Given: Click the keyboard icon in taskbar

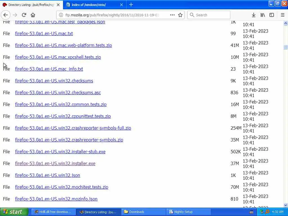Looking at the screenshot, I should coord(251,212).
